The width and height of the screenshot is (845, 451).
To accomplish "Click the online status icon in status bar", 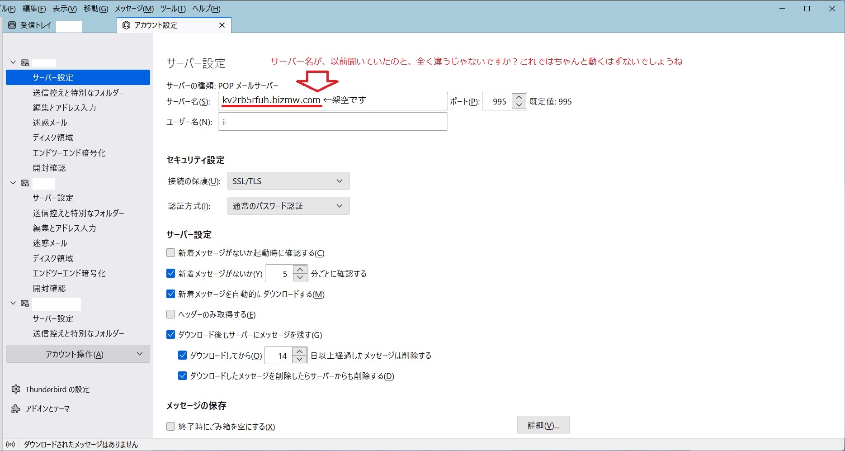I will pyautogui.click(x=10, y=445).
